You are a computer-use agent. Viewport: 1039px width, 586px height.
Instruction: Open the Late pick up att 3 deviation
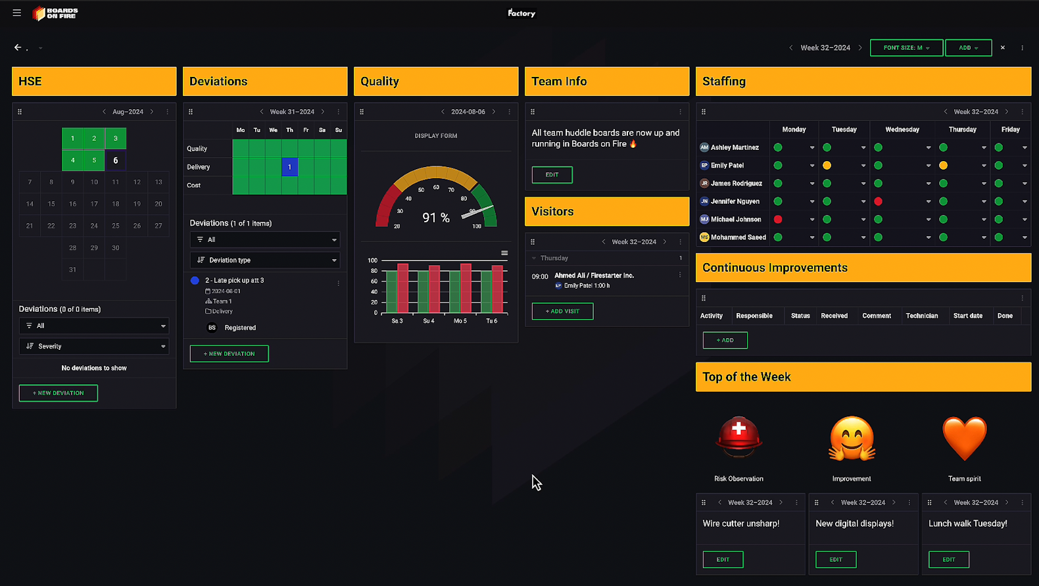click(x=235, y=280)
